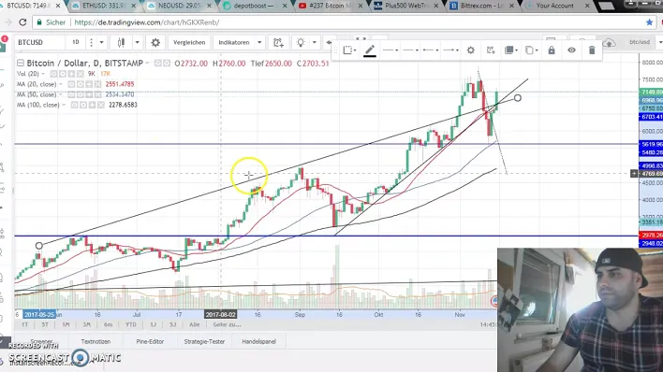Add alert on drawing from floating toolbar
Screen dimensions: 663x372
pyautogui.click(x=491, y=50)
